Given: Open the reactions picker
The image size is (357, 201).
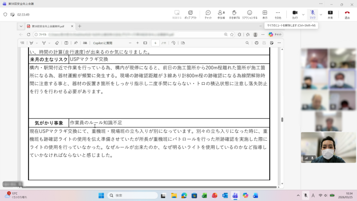Looking at the screenshot, I should [250, 14].
